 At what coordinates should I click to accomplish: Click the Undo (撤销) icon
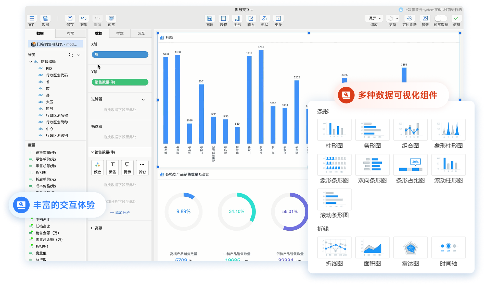coord(84,19)
